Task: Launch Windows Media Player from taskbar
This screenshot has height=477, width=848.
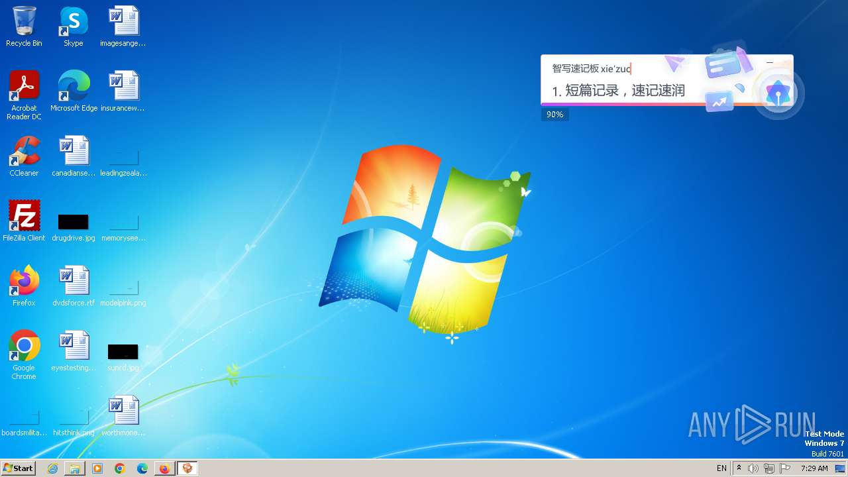Action: [97, 468]
